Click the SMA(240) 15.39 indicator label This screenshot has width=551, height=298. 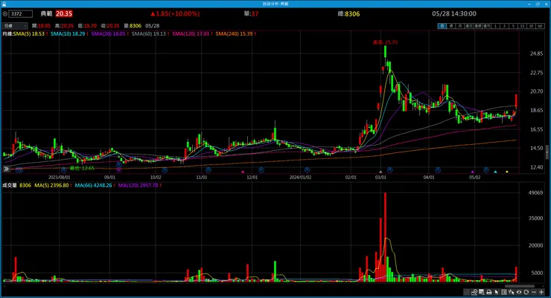[235, 34]
